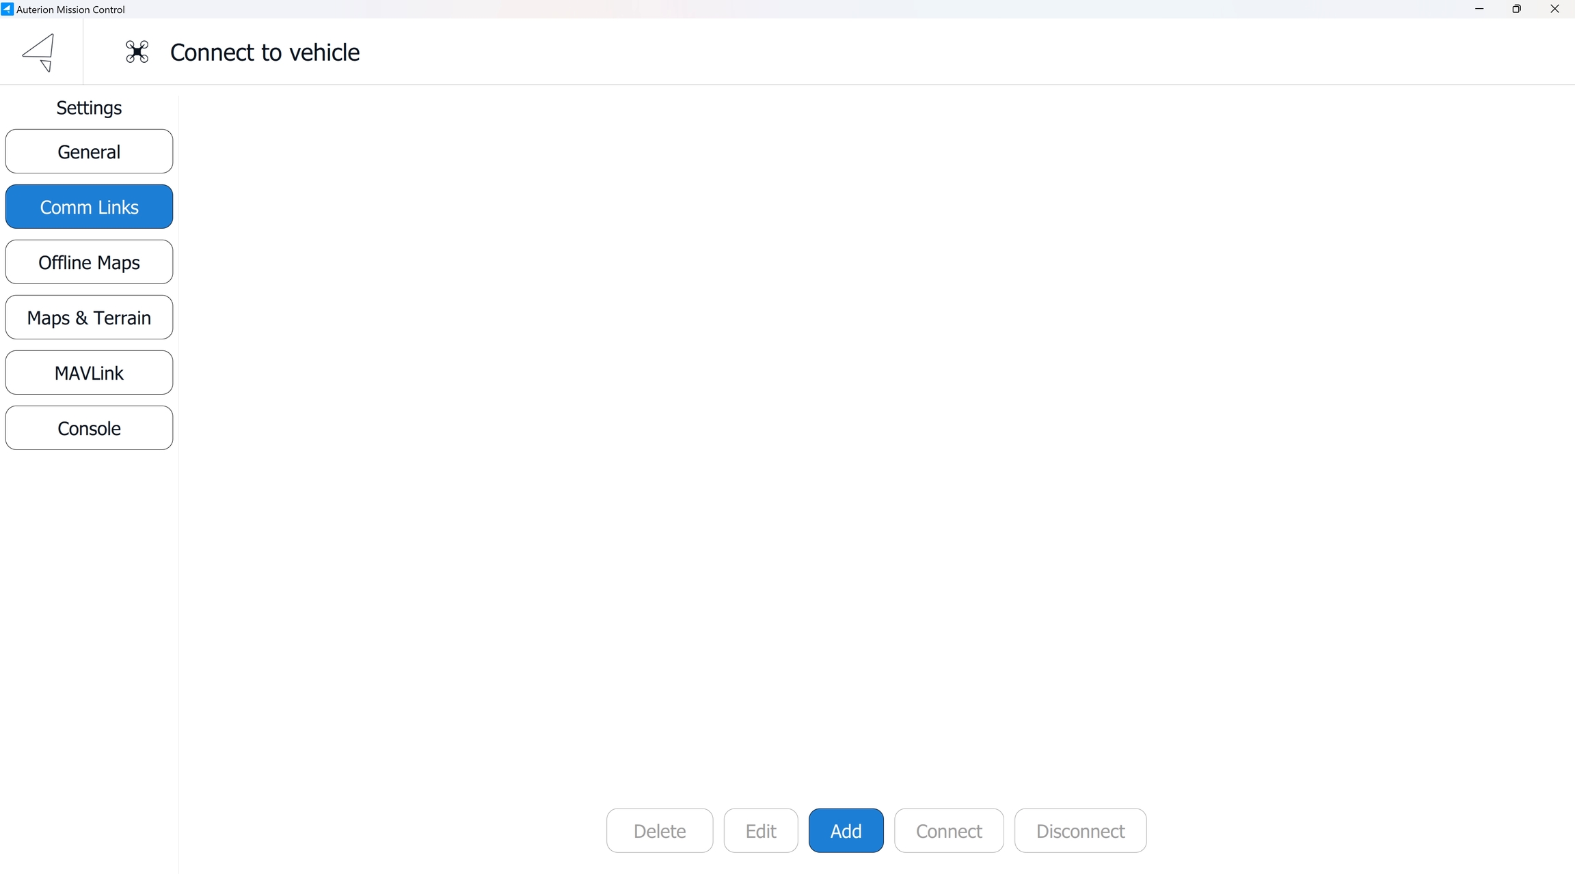
Task: Select the Comm Links settings tab
Action: 89,207
